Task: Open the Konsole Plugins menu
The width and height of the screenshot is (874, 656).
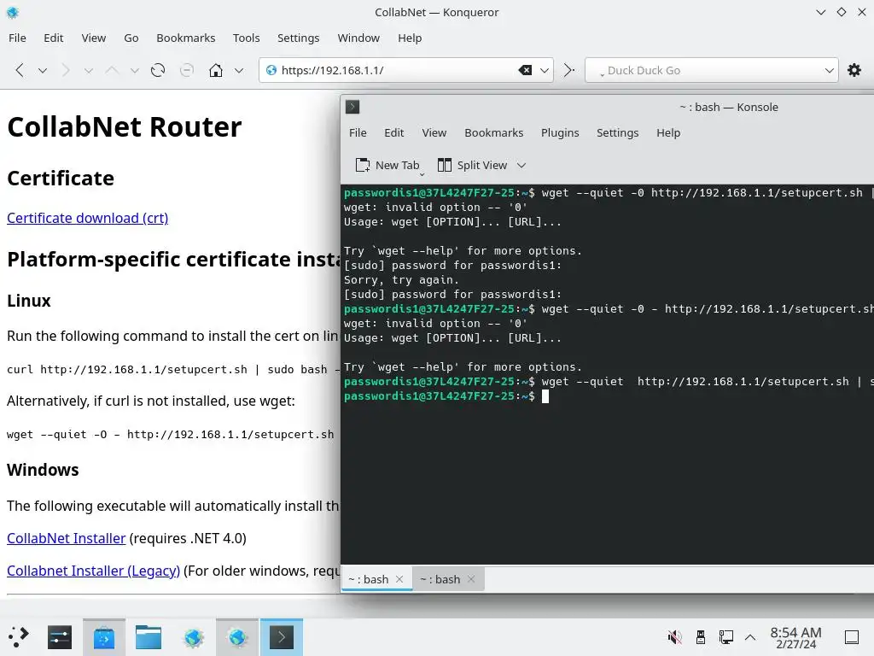Action: (560, 132)
